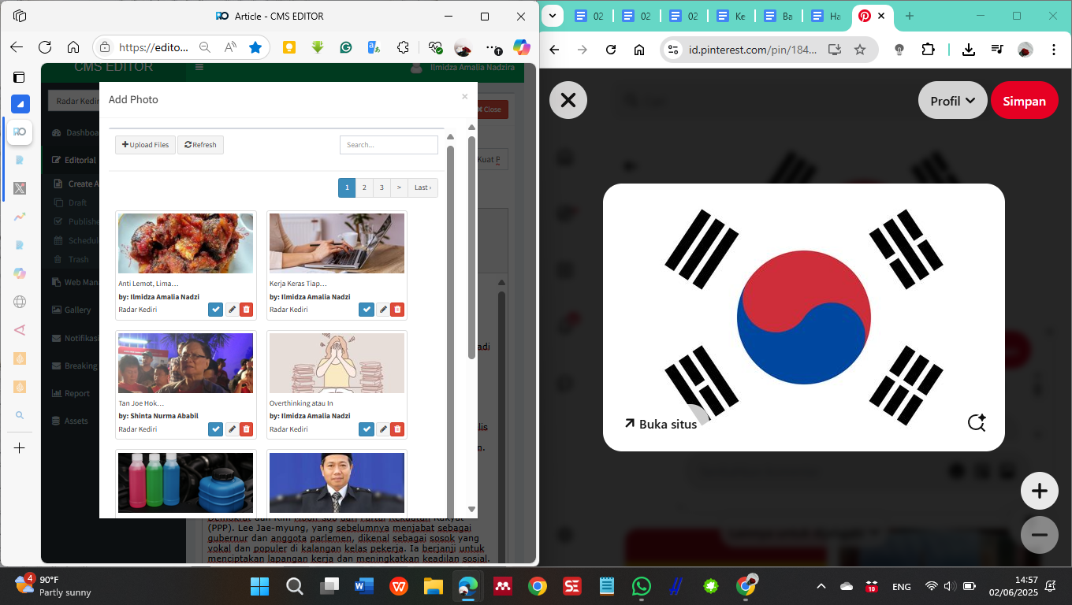Close the Pinterest pin overlay

tap(568, 100)
